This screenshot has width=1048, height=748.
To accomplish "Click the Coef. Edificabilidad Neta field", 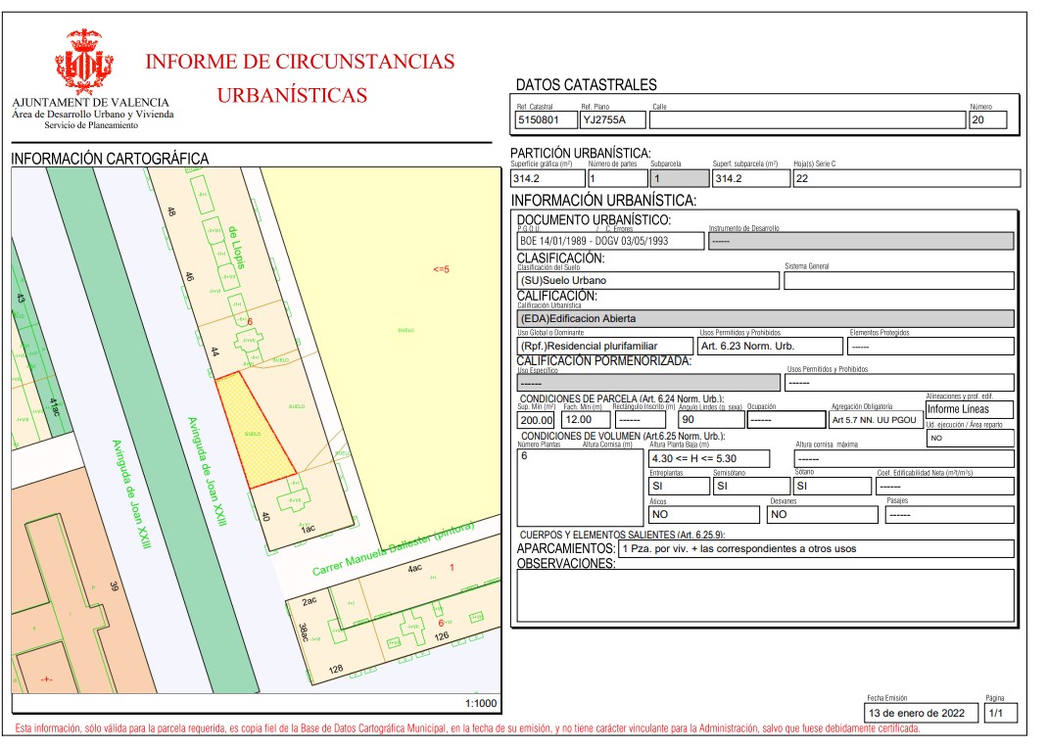I will (945, 487).
